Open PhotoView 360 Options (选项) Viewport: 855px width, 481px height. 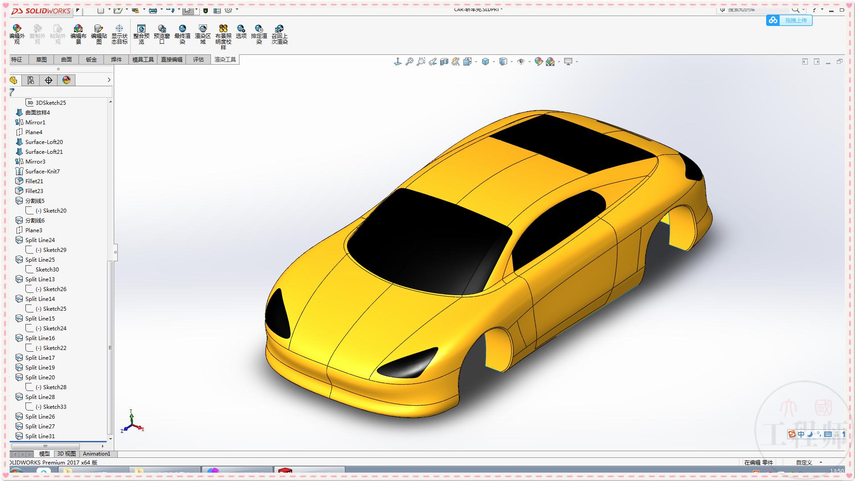241,33
